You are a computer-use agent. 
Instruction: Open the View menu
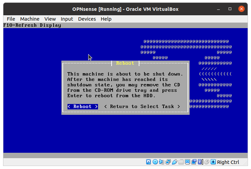point(50,19)
